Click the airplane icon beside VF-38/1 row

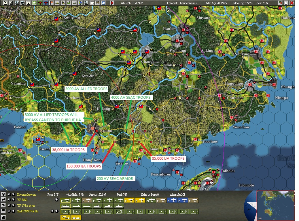click(x=3, y=199)
